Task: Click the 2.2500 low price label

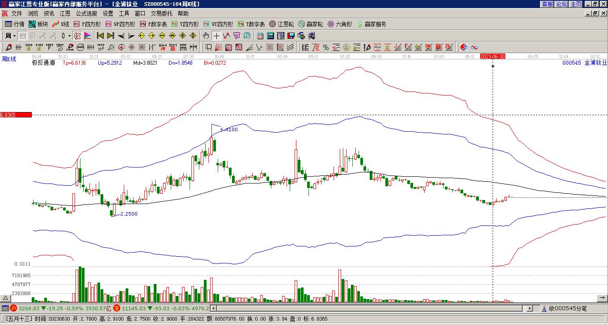Action: (x=129, y=214)
